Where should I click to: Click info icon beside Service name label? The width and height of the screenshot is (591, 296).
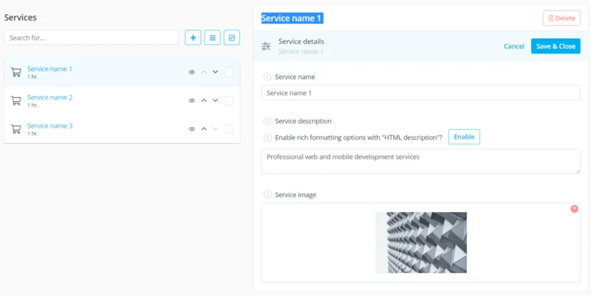(267, 77)
